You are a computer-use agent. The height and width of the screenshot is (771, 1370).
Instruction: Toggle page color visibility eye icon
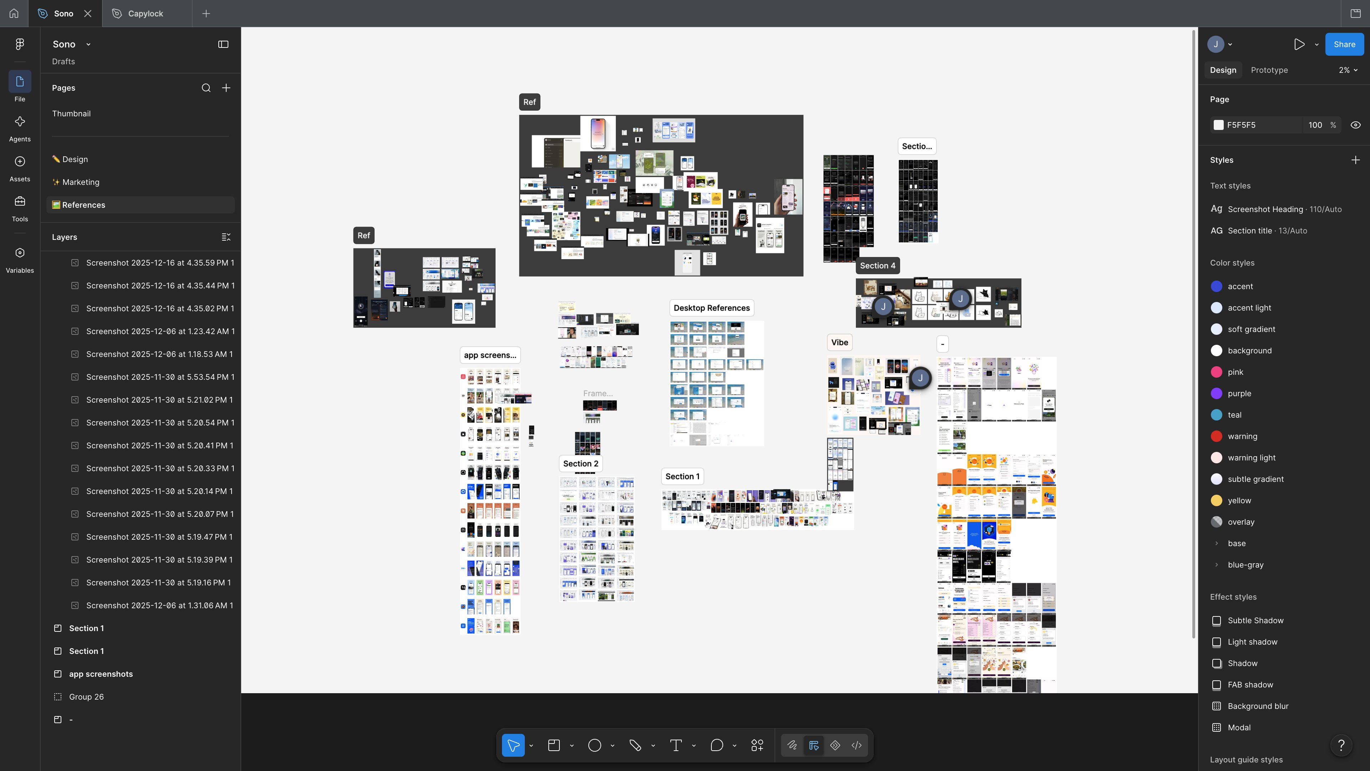click(1355, 125)
